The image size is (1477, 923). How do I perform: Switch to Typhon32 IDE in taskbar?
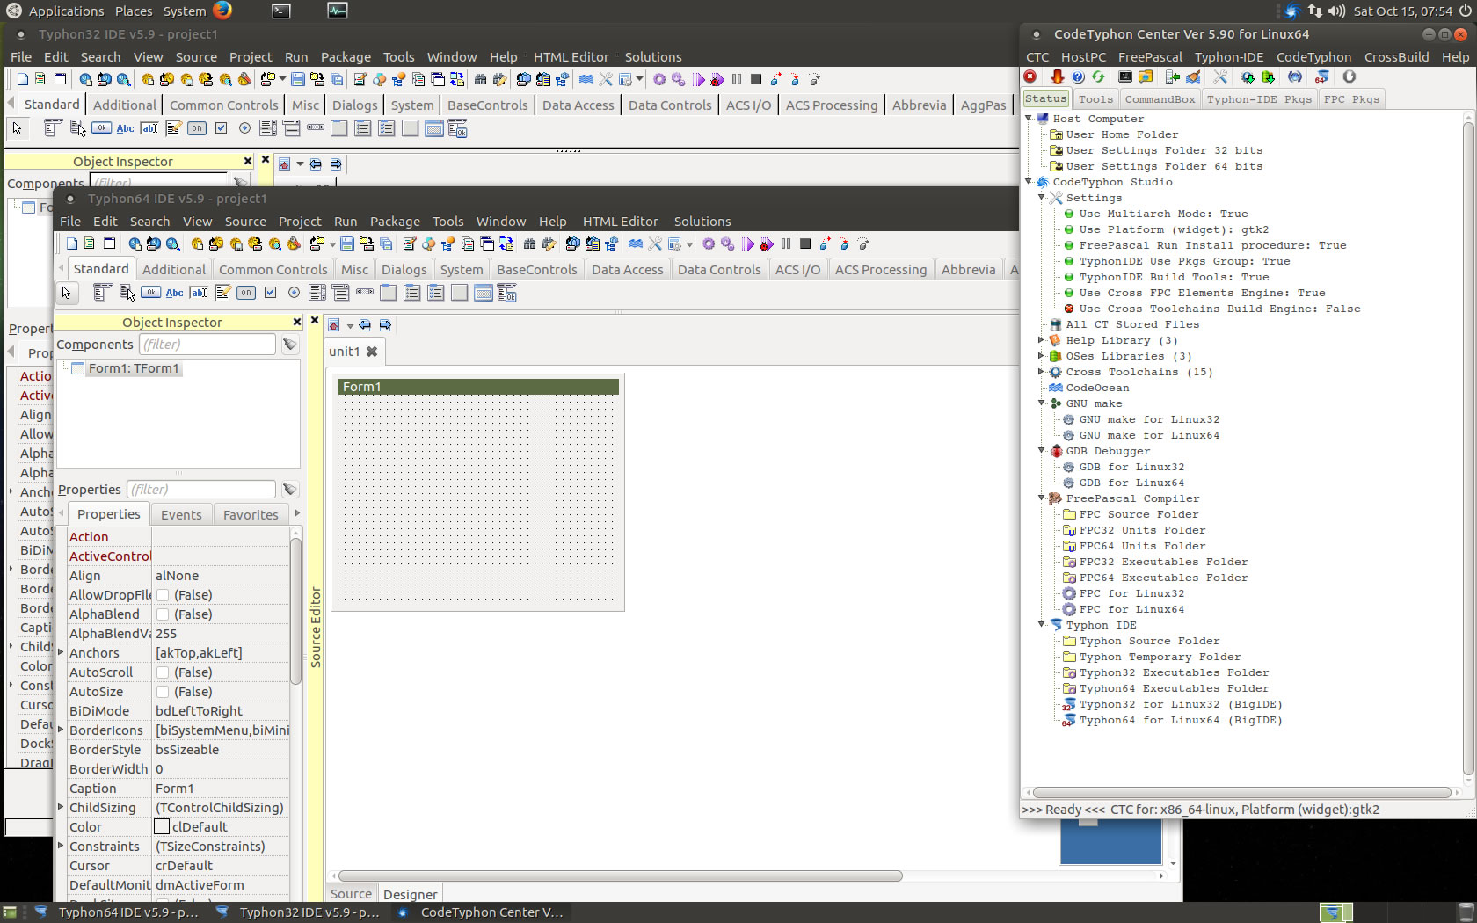point(299,912)
